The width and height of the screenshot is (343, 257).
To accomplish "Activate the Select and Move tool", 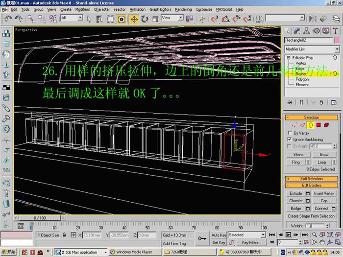I will tap(134, 19).
